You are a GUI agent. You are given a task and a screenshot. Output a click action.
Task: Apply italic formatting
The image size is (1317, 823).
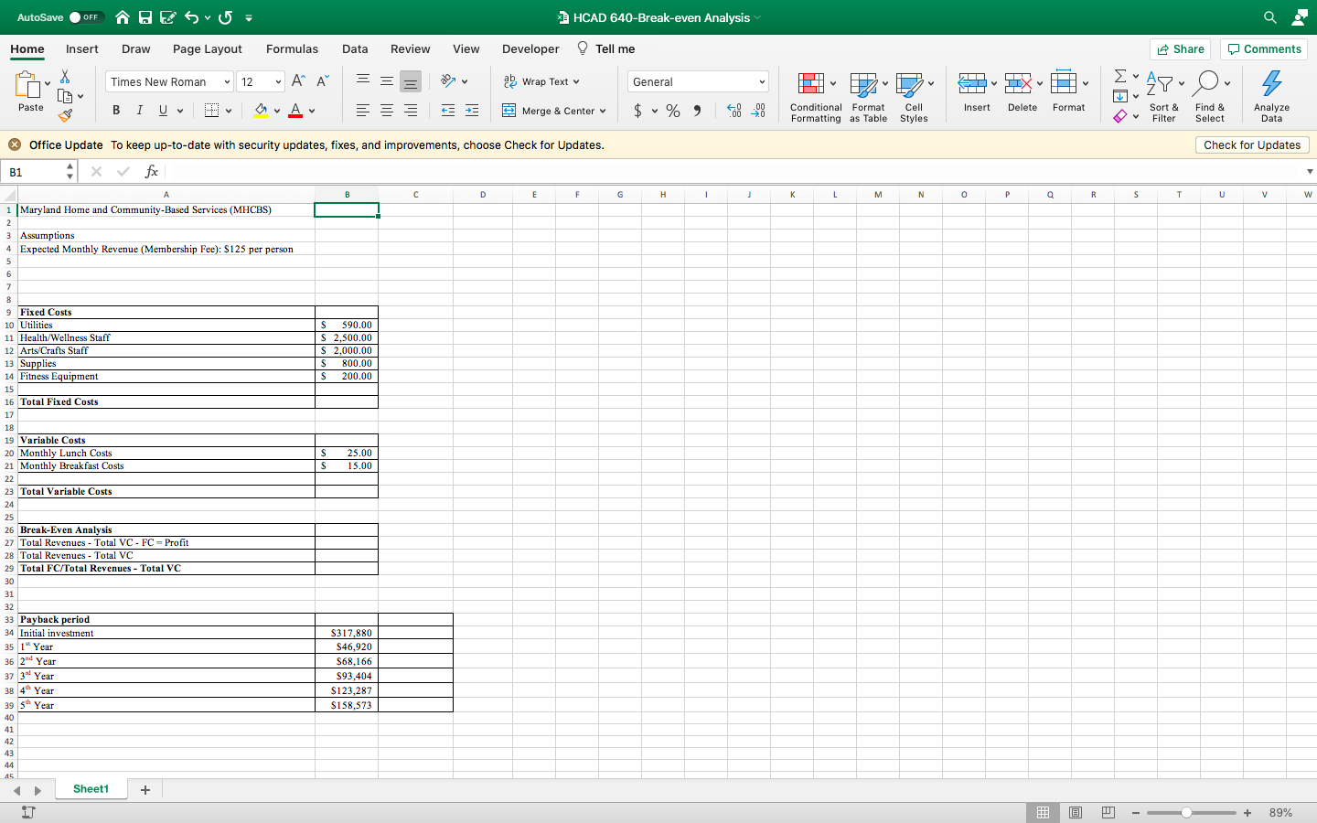point(138,110)
